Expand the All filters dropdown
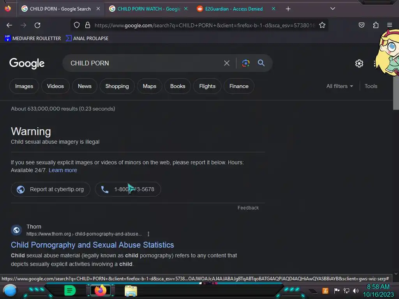399x299 pixels. [x=340, y=86]
